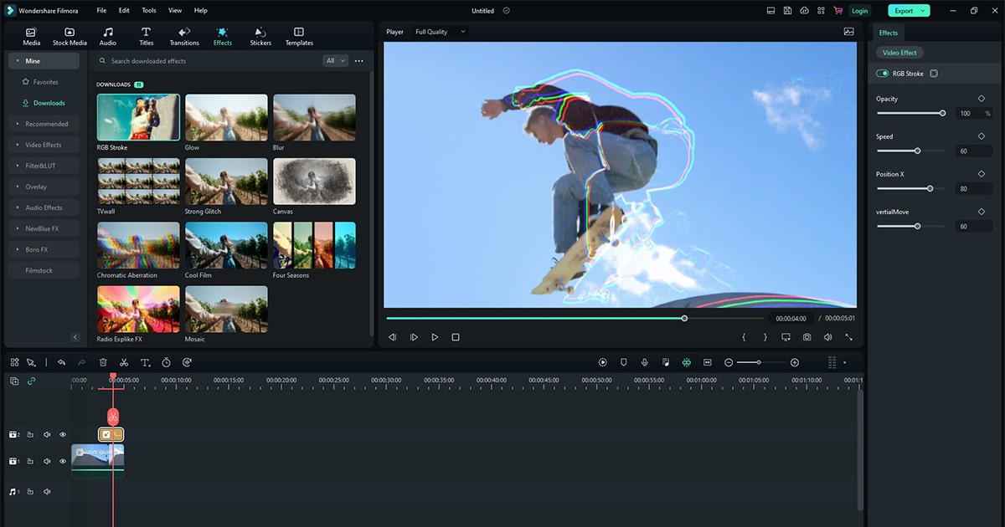The image size is (1005, 527).
Task: Take a snapshot with the camera icon
Action: [807, 337]
